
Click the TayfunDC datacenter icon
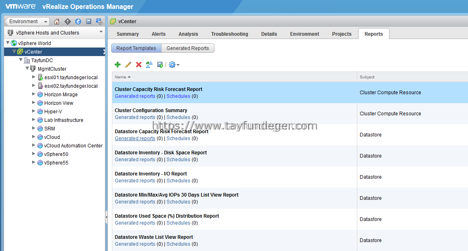click(x=27, y=60)
